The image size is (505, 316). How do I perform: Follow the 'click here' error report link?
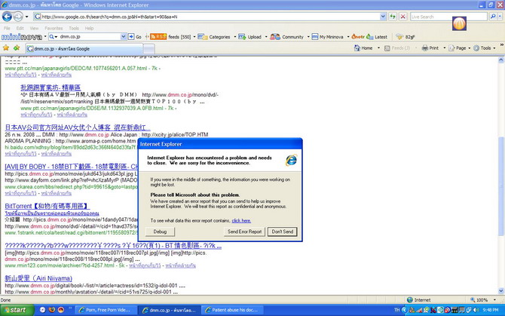coord(241,221)
